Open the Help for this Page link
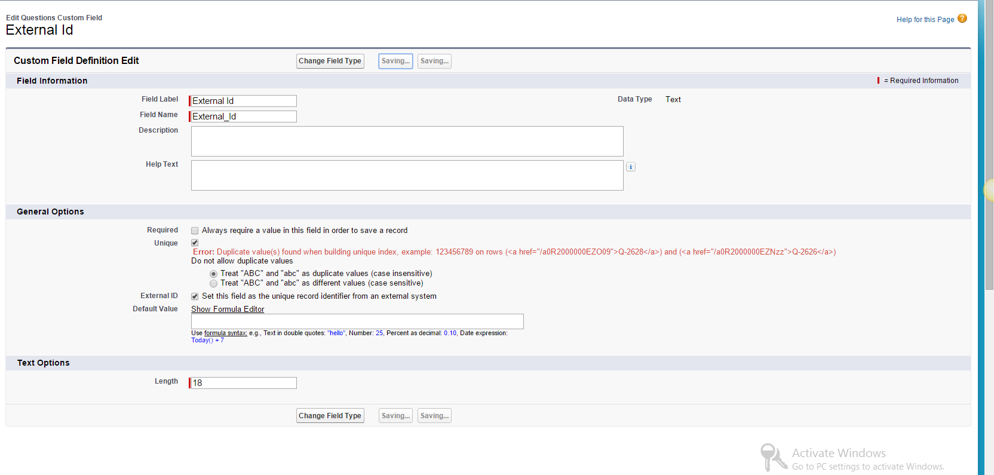Screen dimensions: 994x475 [x=925, y=20]
